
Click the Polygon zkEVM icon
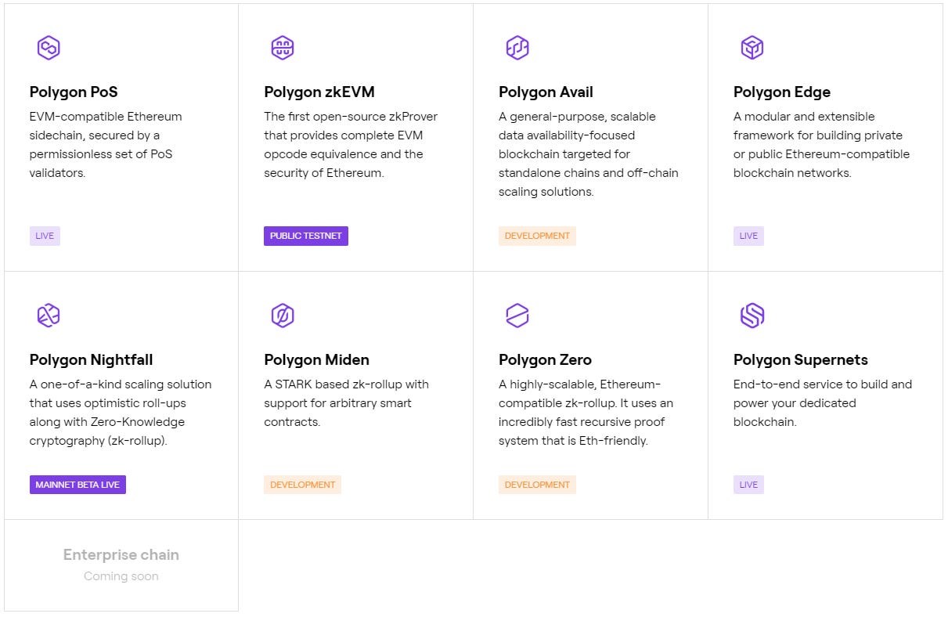click(283, 48)
